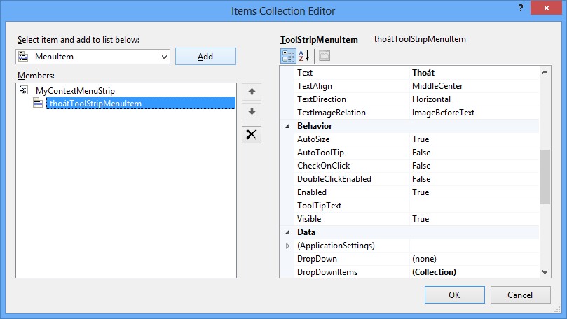Switch property grid to Alphabetical sort
This screenshot has height=319, width=567.
coord(305,56)
